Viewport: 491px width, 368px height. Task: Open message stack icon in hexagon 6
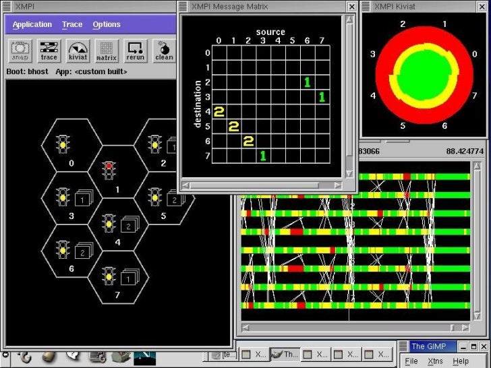click(x=84, y=251)
